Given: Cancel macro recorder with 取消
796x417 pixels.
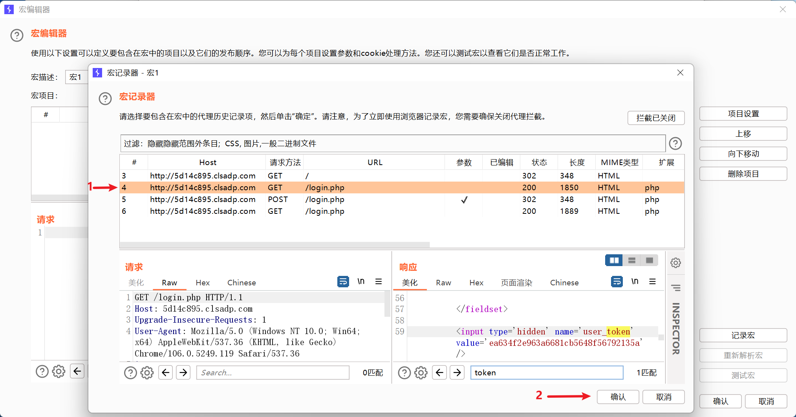Looking at the screenshot, I should (x=664, y=397).
